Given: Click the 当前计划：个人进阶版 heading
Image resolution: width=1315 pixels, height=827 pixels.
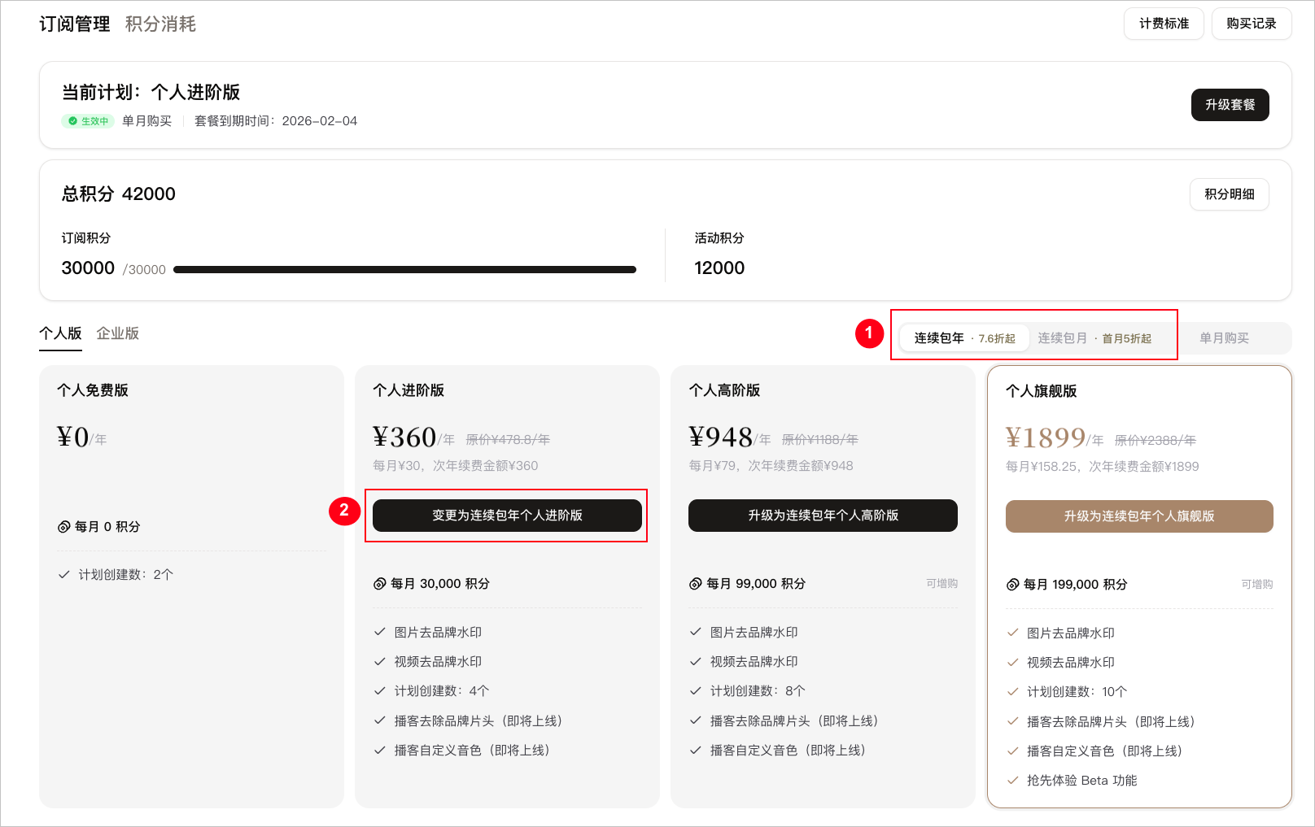Looking at the screenshot, I should (151, 93).
